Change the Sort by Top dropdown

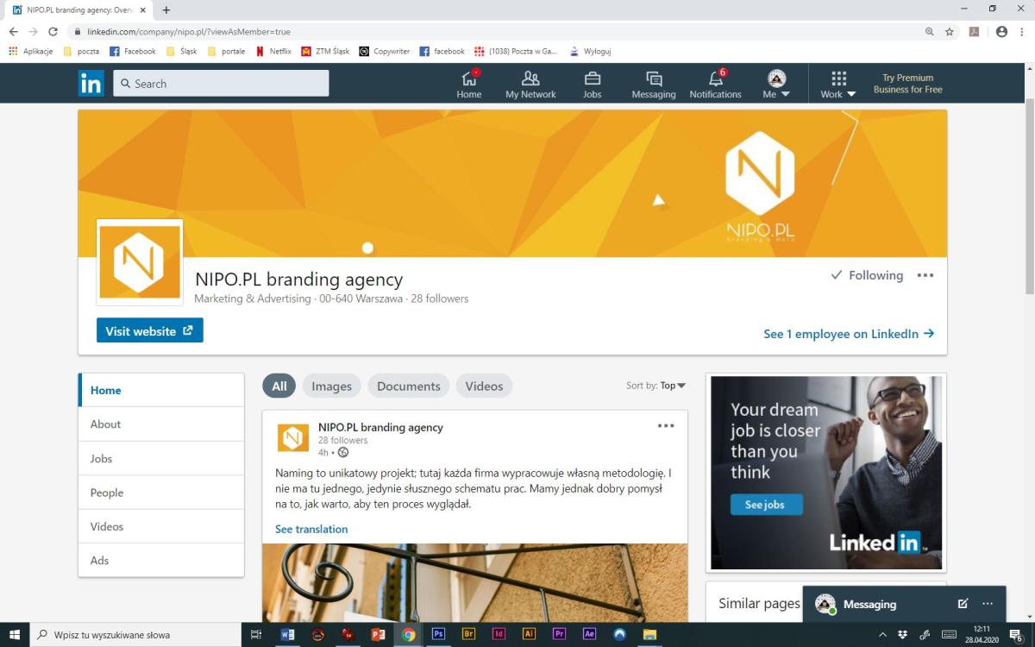(x=672, y=386)
